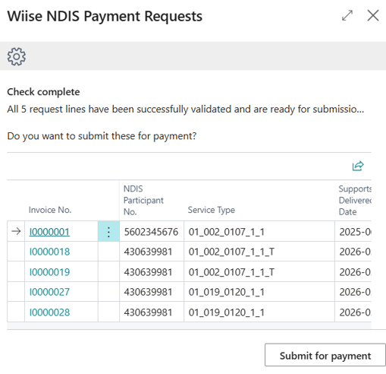
Task: Open the settings gear icon
Action: [x=17, y=56]
